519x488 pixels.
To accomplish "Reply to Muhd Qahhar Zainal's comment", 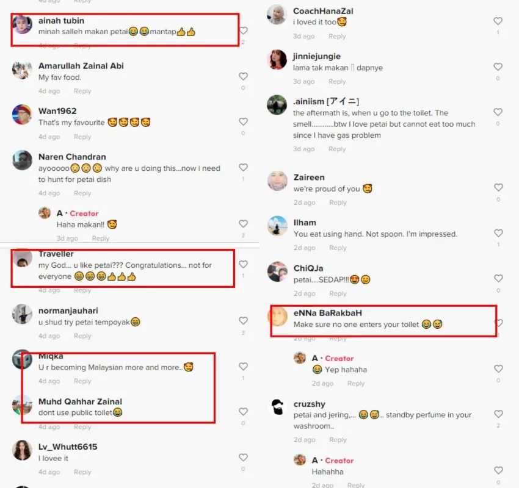I will click(82, 426).
